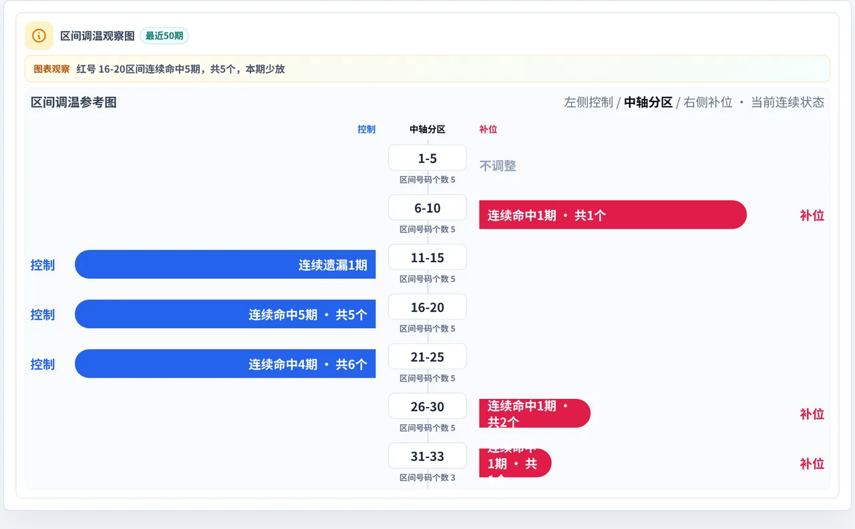Click the red 补位 column header
The image size is (855, 529).
click(488, 129)
